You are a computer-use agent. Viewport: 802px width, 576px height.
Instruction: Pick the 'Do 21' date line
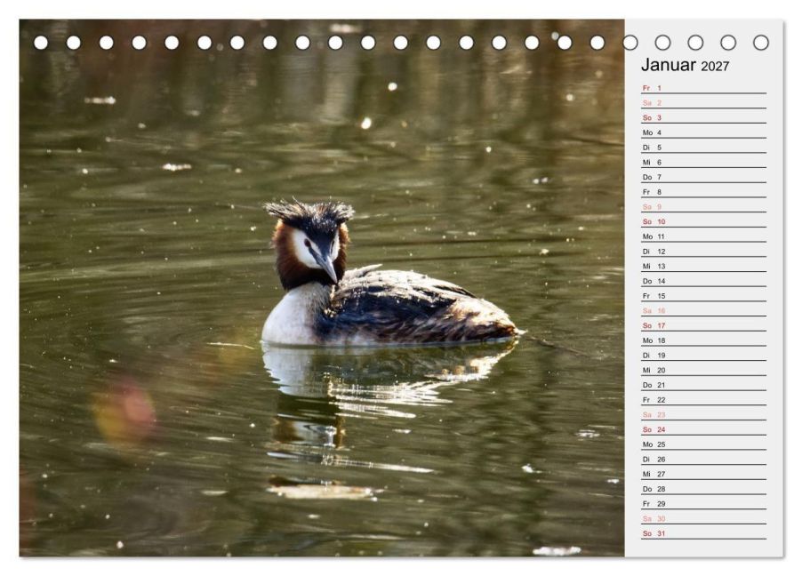click(704, 385)
